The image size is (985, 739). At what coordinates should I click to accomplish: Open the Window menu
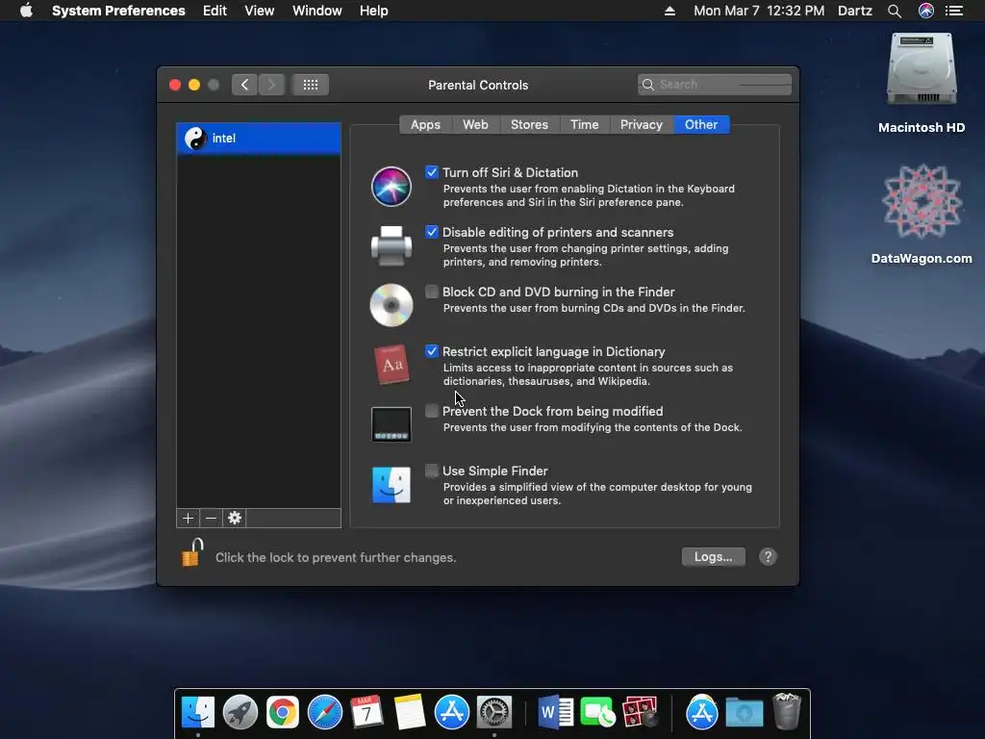click(317, 11)
